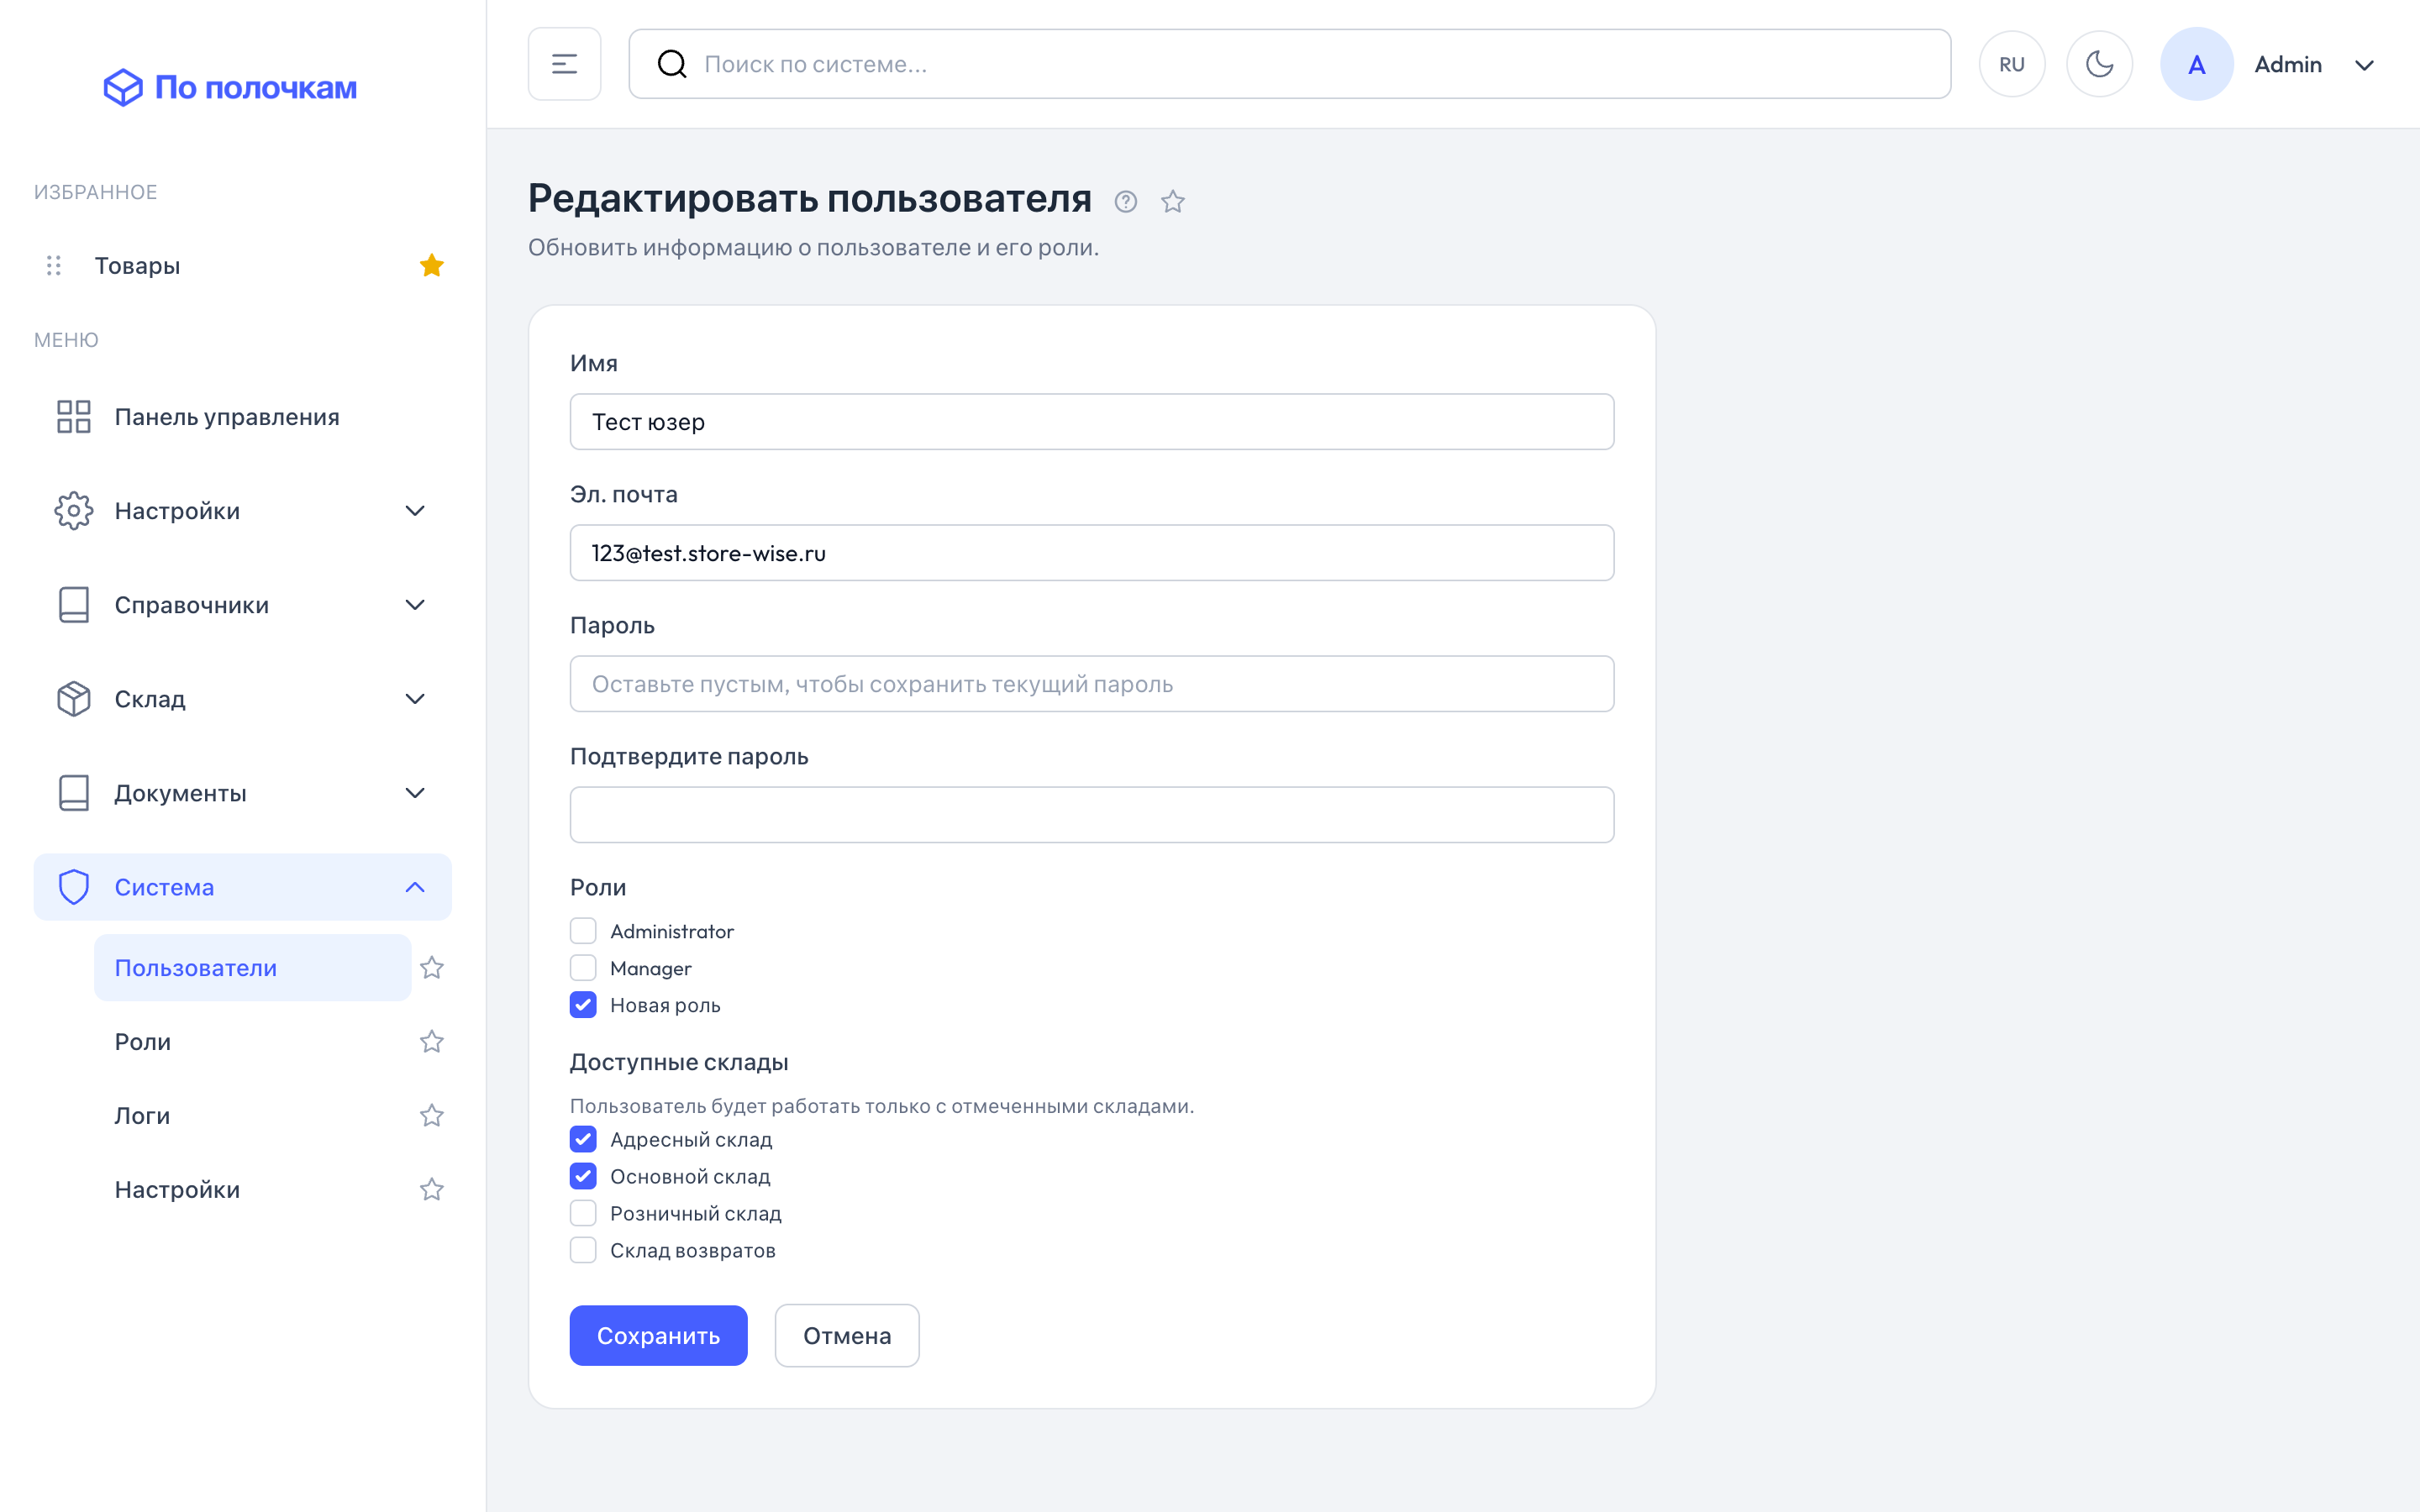Click the help question mark beside the page title

tap(1125, 202)
